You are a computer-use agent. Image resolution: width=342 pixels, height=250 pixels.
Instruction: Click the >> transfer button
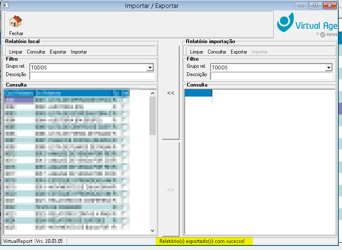click(171, 190)
